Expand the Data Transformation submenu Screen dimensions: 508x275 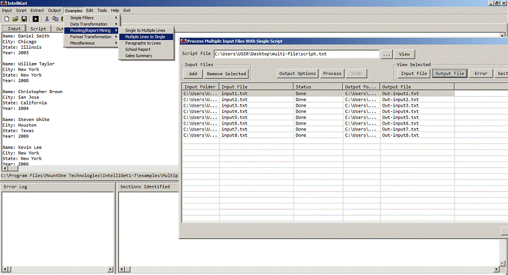(x=91, y=24)
